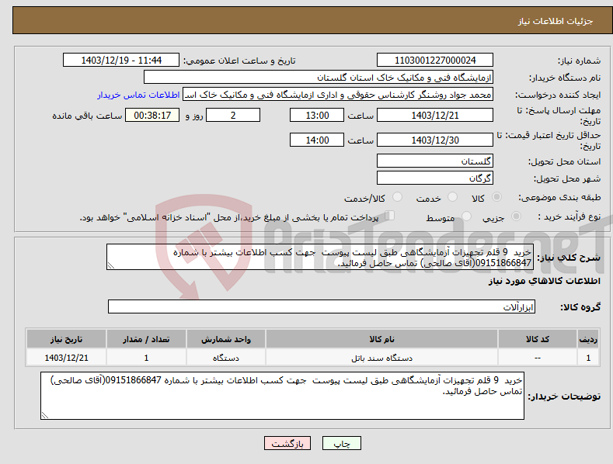This screenshot has width=613, height=464.
Task: Click the resize handle of the شرح کلی نیاز textarea
Action: [111, 265]
